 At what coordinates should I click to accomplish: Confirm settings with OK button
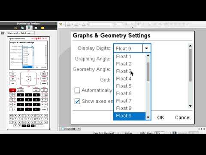[x=161, y=118]
